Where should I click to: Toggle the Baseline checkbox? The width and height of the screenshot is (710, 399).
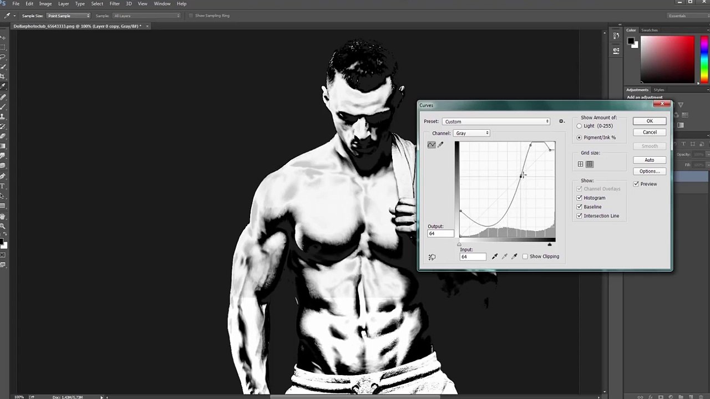coord(579,207)
